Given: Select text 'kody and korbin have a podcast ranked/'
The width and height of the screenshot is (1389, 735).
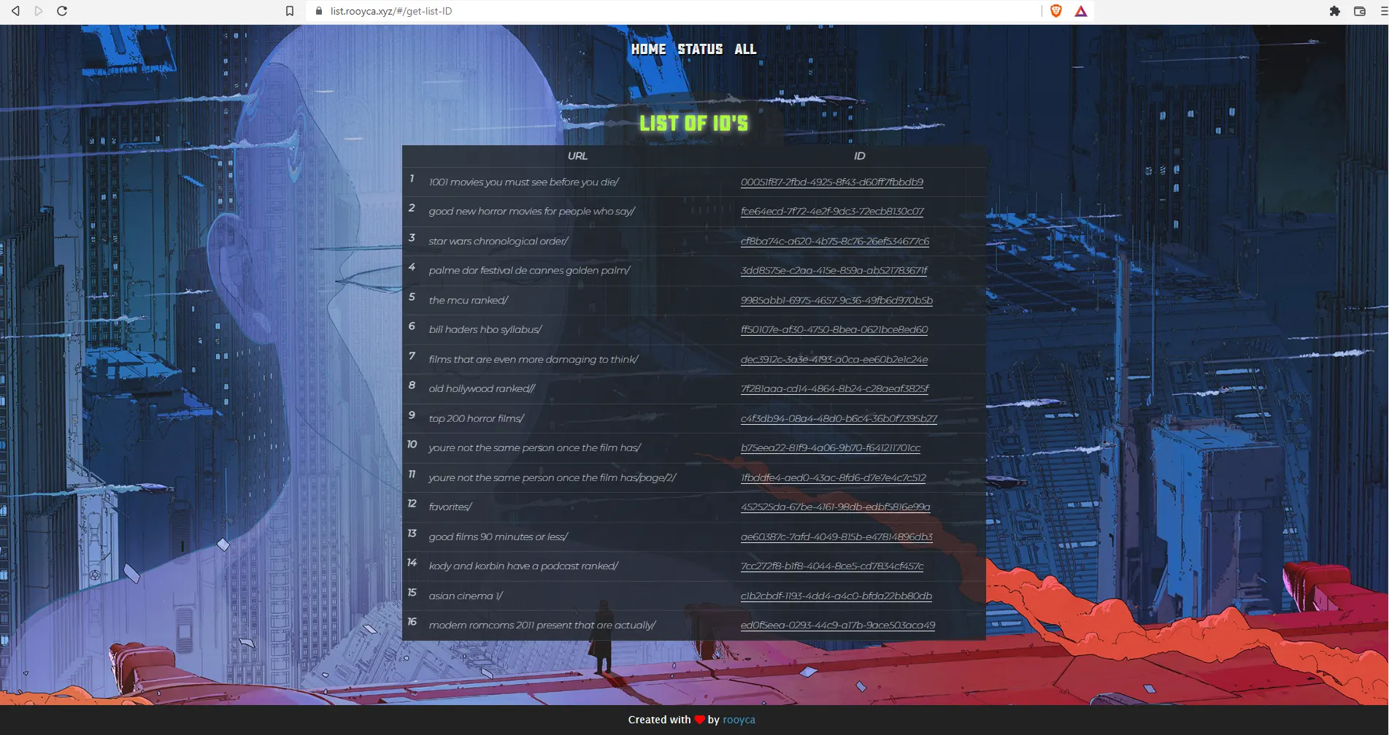Looking at the screenshot, I should 523,566.
